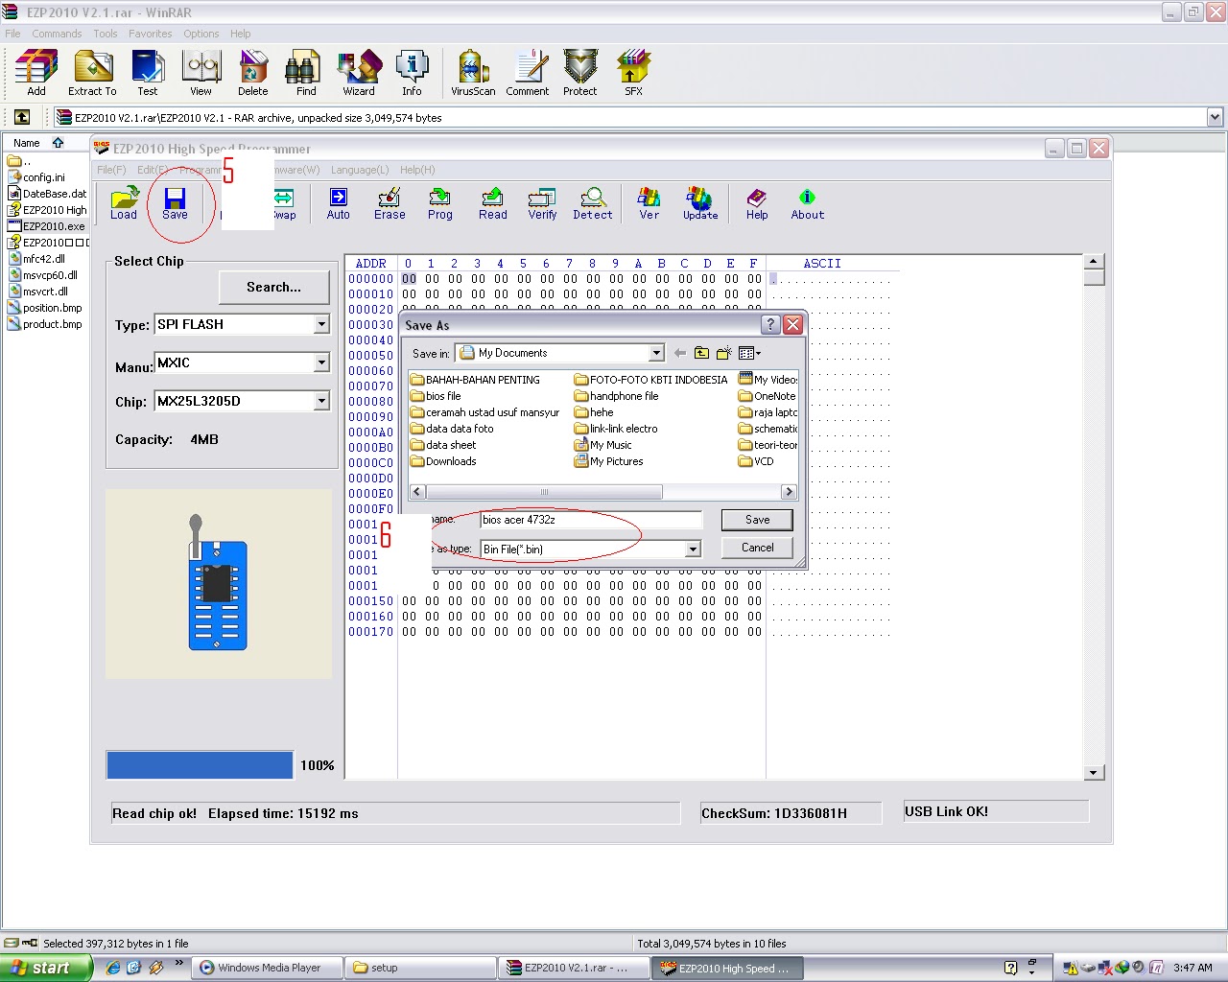Screen dimensions: 1228x982
Task: Select mfc42.dll in WinRAR list
Action: [36, 259]
